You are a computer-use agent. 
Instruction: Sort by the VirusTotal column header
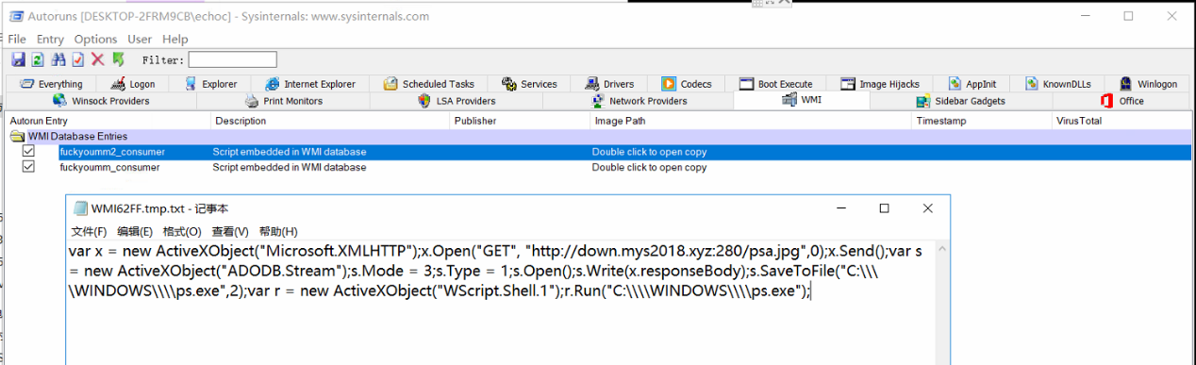1122,121
